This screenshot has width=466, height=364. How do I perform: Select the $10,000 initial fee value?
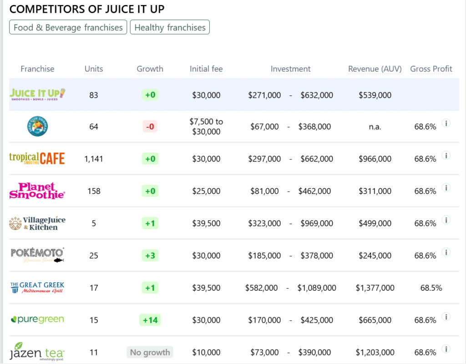206,353
